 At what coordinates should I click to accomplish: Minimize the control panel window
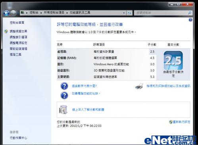tap(172, 4)
